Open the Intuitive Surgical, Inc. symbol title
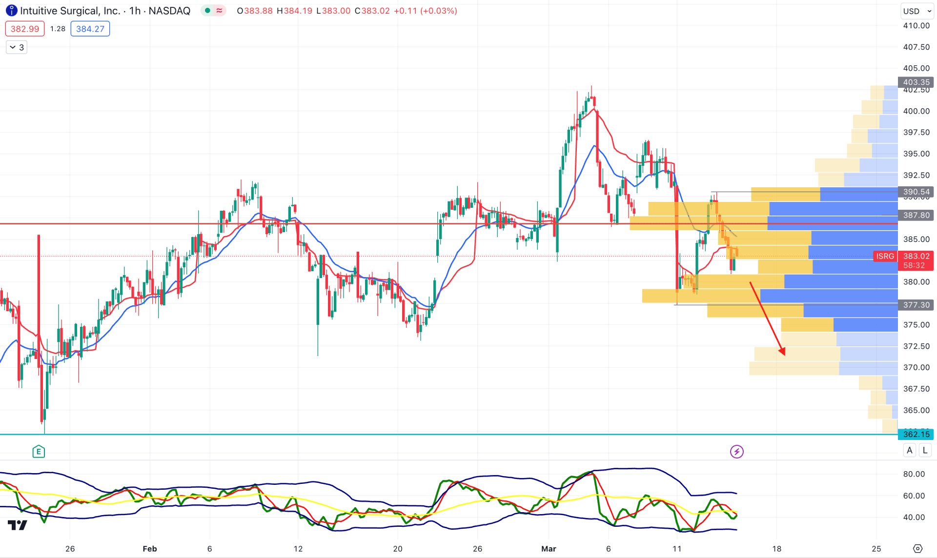937x558 pixels. pos(70,11)
